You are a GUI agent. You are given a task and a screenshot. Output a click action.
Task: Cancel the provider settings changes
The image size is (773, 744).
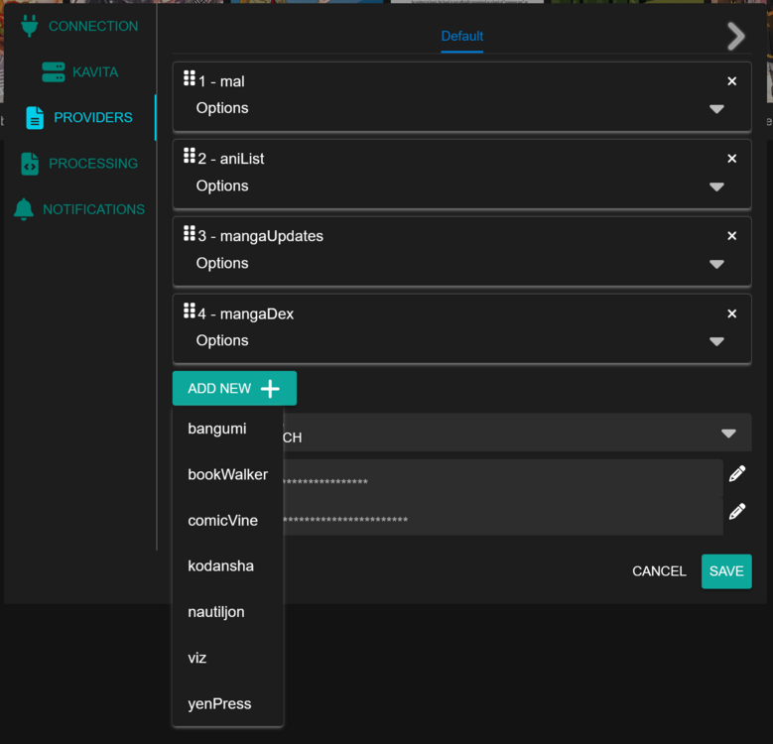click(659, 571)
